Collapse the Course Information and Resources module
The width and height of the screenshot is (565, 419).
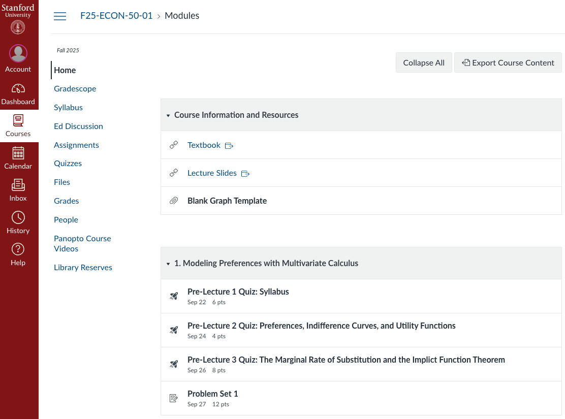pyautogui.click(x=168, y=115)
